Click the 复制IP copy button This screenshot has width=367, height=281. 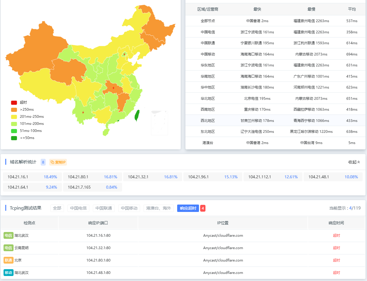[58, 162]
